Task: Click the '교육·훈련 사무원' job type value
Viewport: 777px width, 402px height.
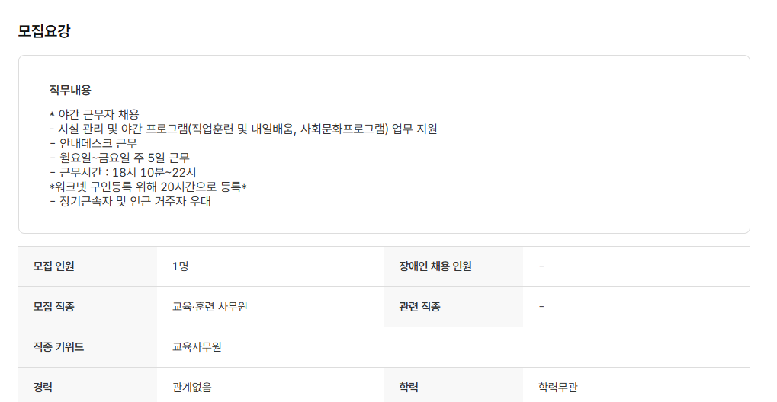Action: click(210, 307)
